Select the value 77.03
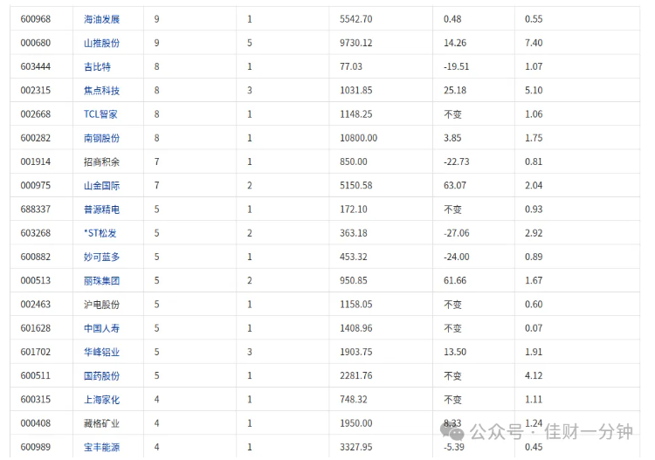 pyautogui.click(x=351, y=67)
